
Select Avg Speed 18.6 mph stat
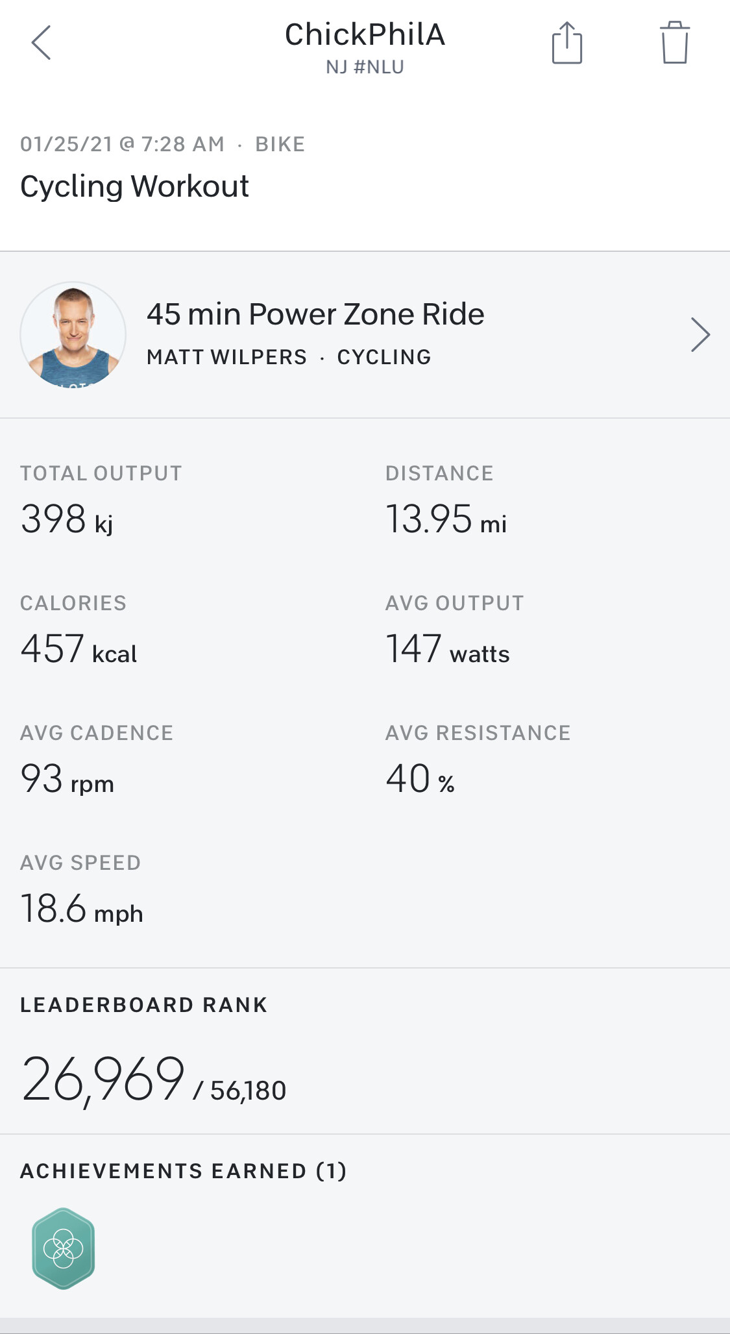(82, 909)
